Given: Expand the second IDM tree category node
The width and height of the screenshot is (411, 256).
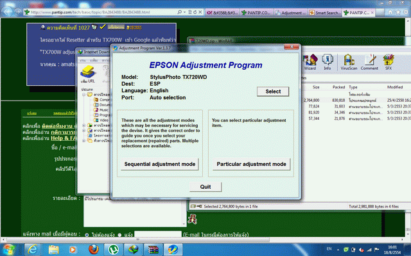Looking at the screenshot, I should pyautogui.click(x=84, y=125).
